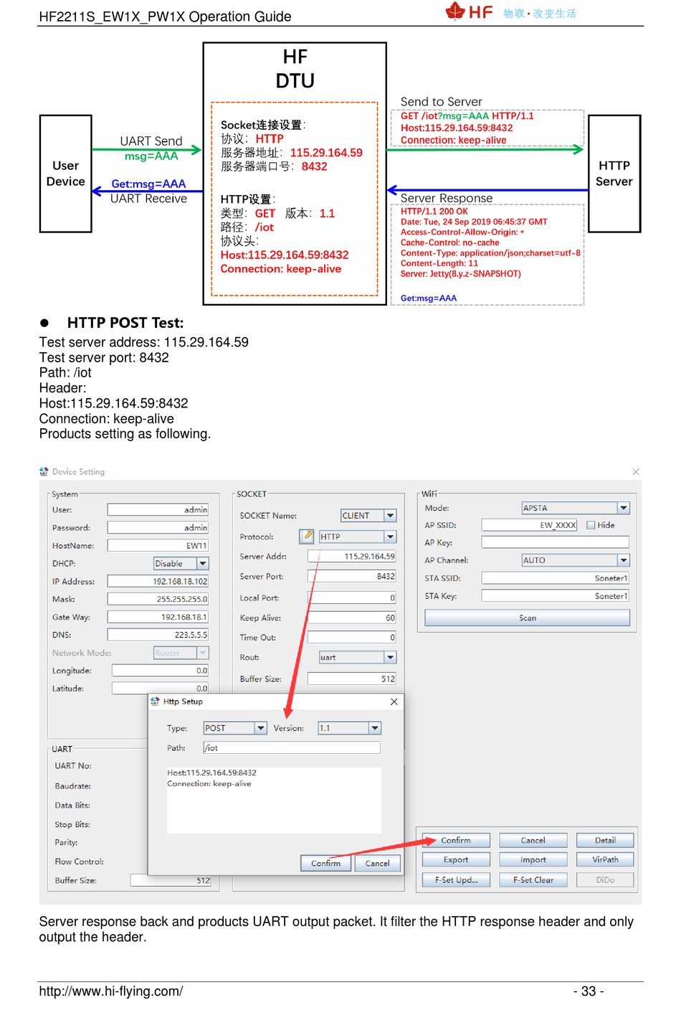
Task: Click Confirm in the Device Setting button panel
Action: click(x=456, y=840)
